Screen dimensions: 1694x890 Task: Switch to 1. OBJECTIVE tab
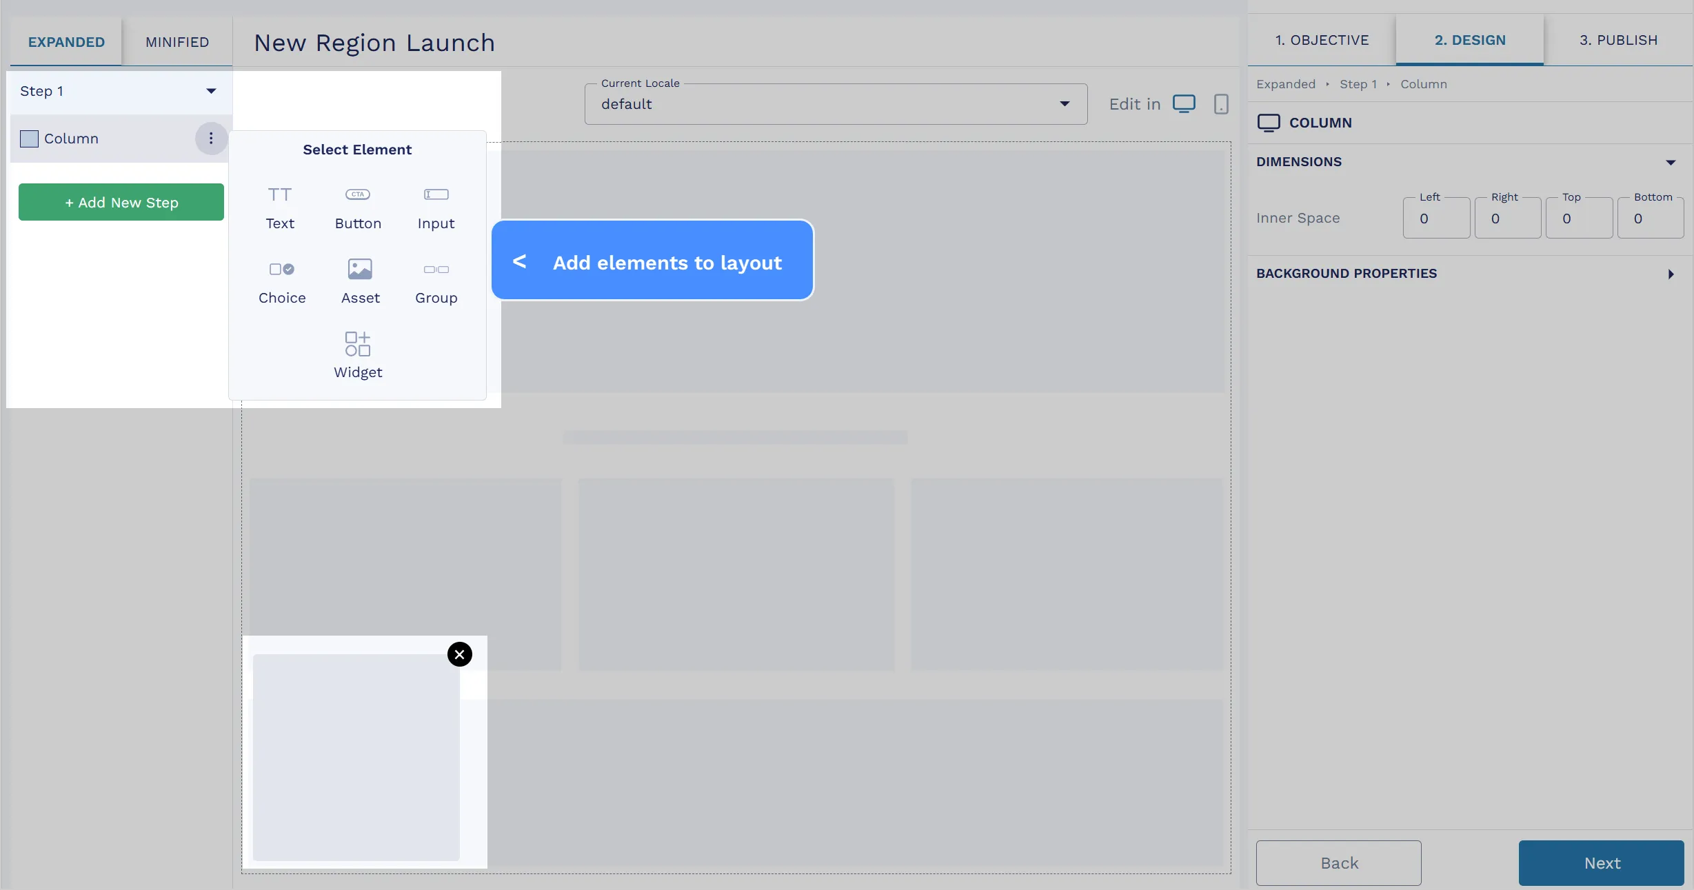1322,41
